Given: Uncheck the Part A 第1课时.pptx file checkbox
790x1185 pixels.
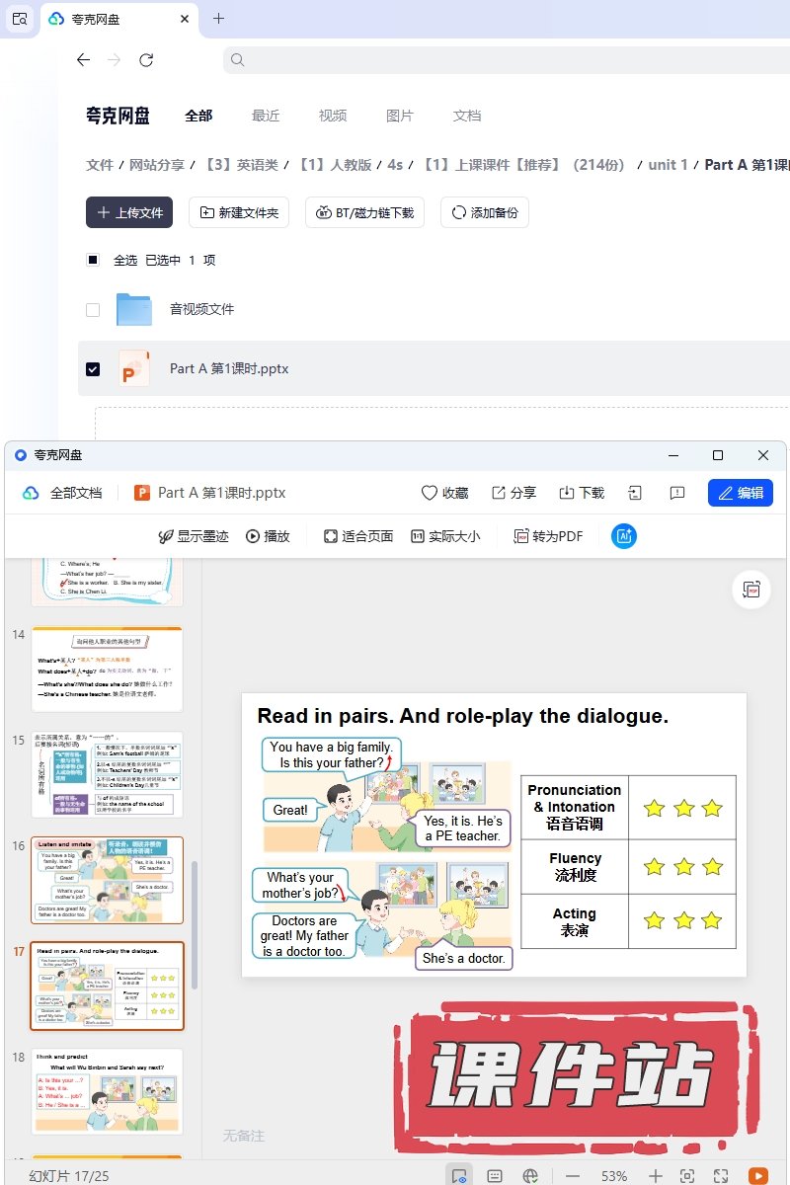Looking at the screenshot, I should (93, 368).
